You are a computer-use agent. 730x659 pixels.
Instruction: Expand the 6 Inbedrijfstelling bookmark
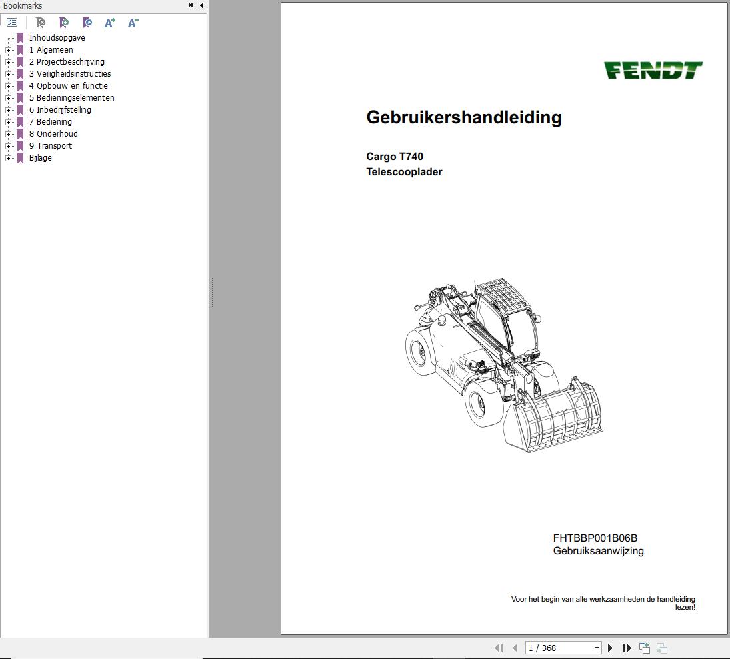[x=8, y=110]
